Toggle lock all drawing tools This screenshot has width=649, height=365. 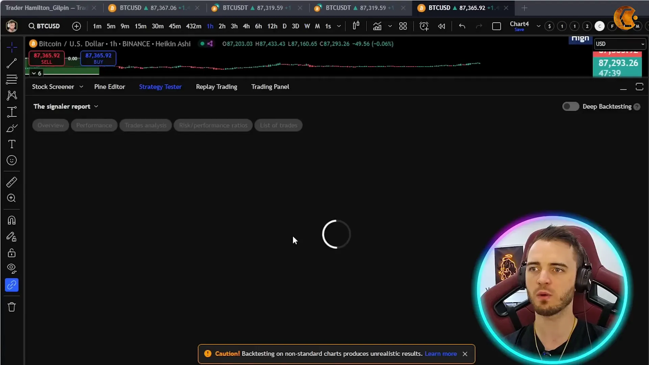pyautogui.click(x=12, y=253)
